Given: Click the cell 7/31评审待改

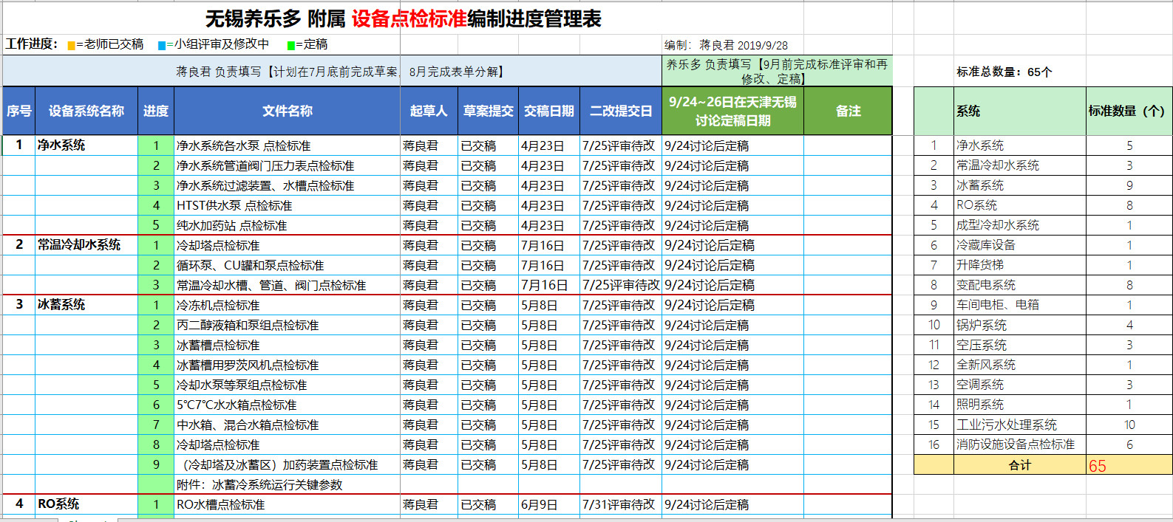Looking at the screenshot, I should (x=621, y=504).
